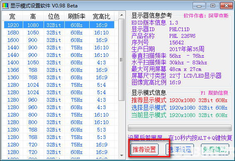Screen dimensions: 235x161
Task: Click the EDID版本信息 value 1.3
Action: click(x=174, y=23)
